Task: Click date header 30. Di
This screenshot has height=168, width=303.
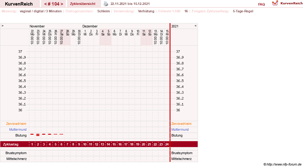Action: [x=79, y=33]
